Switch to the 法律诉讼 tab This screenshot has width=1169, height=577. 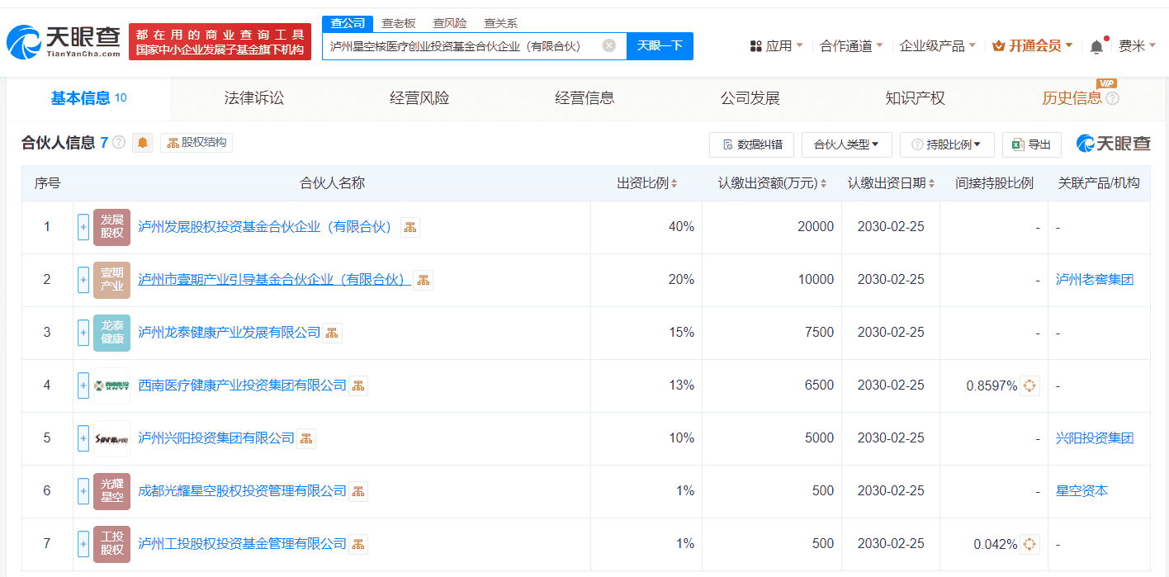254,98
